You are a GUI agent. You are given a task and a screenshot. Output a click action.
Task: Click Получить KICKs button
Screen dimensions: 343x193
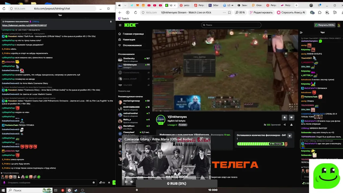coord(325,25)
